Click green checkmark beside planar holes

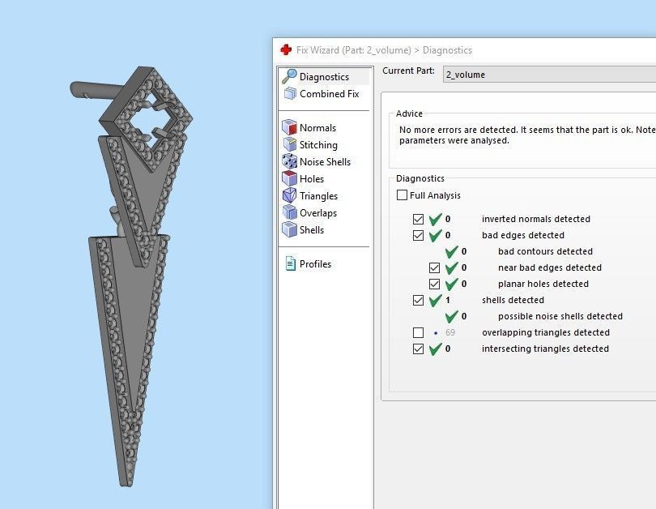point(452,284)
